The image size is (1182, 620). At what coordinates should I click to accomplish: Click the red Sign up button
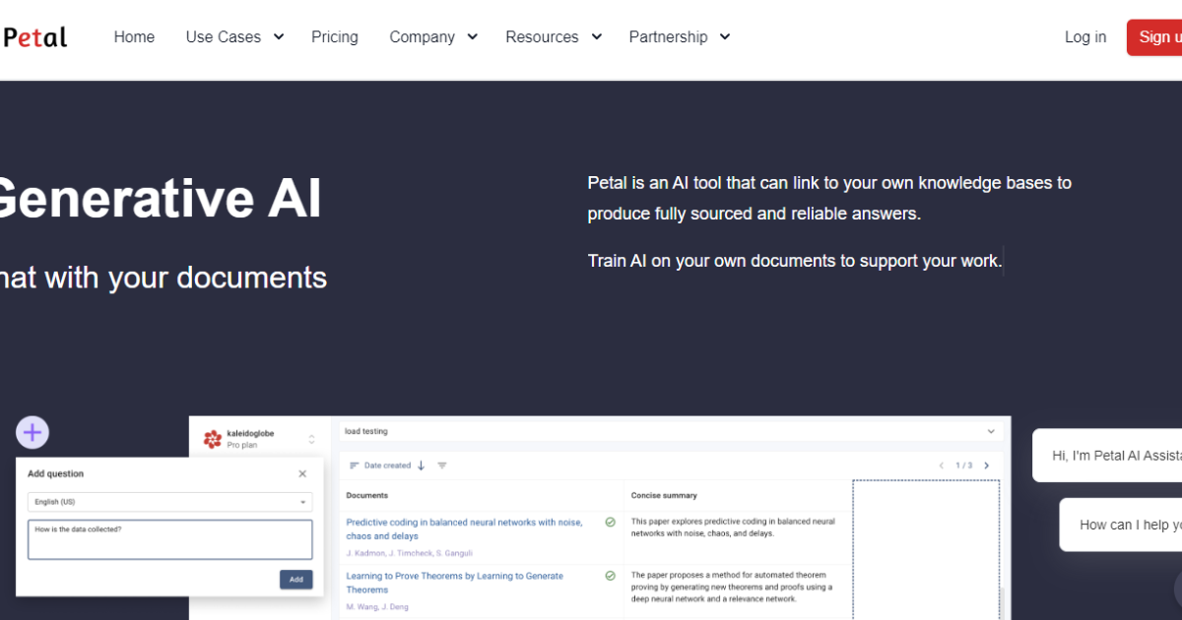point(1154,37)
